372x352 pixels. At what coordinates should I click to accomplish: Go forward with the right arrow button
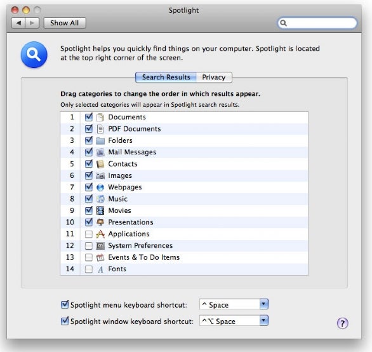(x=32, y=23)
